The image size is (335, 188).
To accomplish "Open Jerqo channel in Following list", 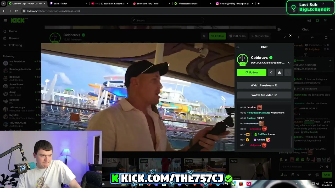I will [x=21, y=93].
